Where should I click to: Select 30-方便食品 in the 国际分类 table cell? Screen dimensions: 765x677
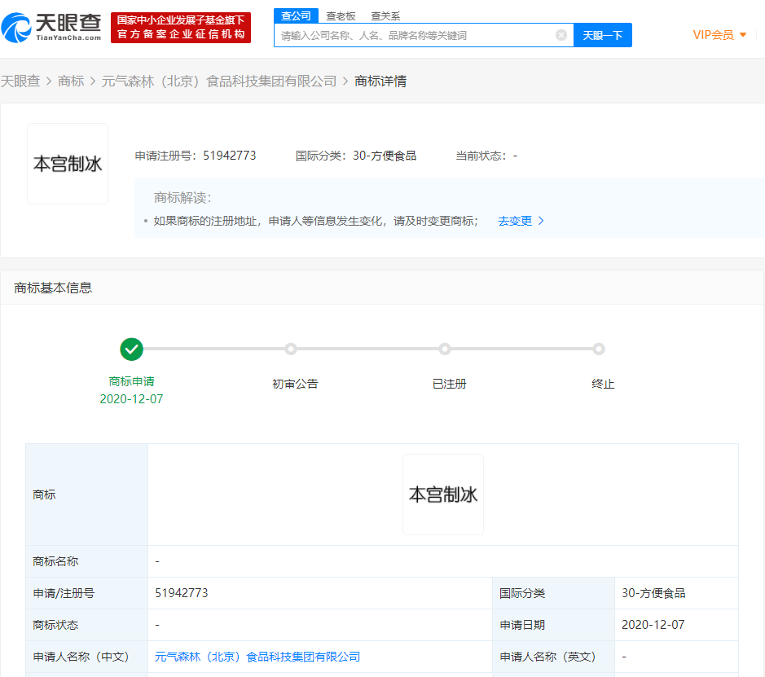[653, 593]
